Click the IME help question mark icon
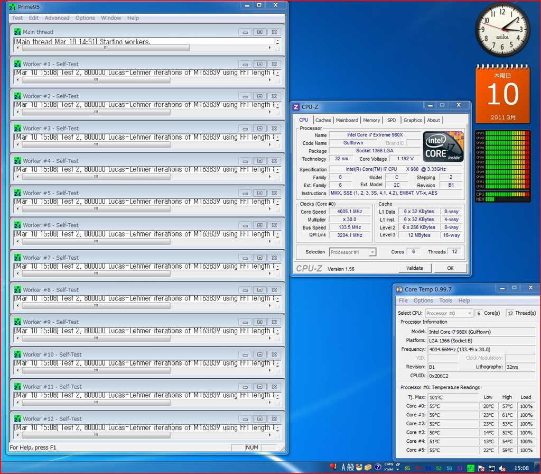 click(x=378, y=467)
